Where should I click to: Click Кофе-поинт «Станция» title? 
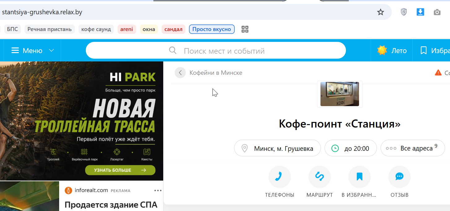(340, 124)
